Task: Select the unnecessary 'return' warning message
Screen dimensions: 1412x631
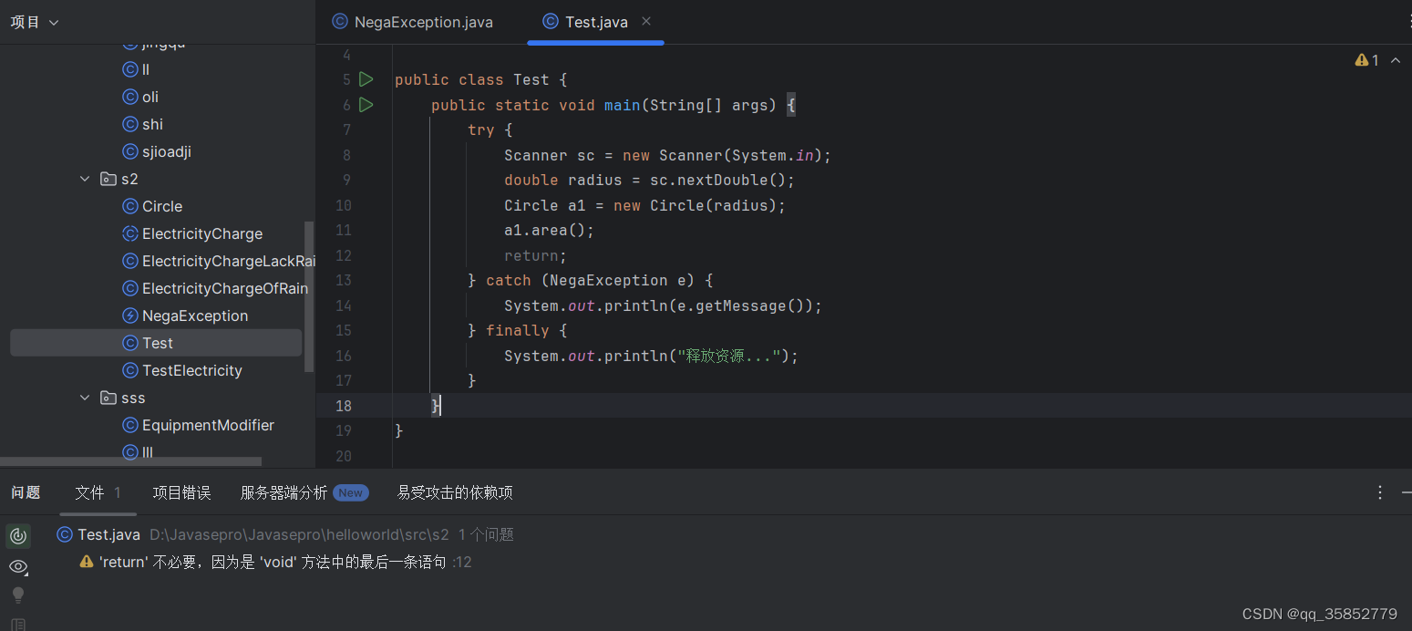Action: (x=273, y=562)
